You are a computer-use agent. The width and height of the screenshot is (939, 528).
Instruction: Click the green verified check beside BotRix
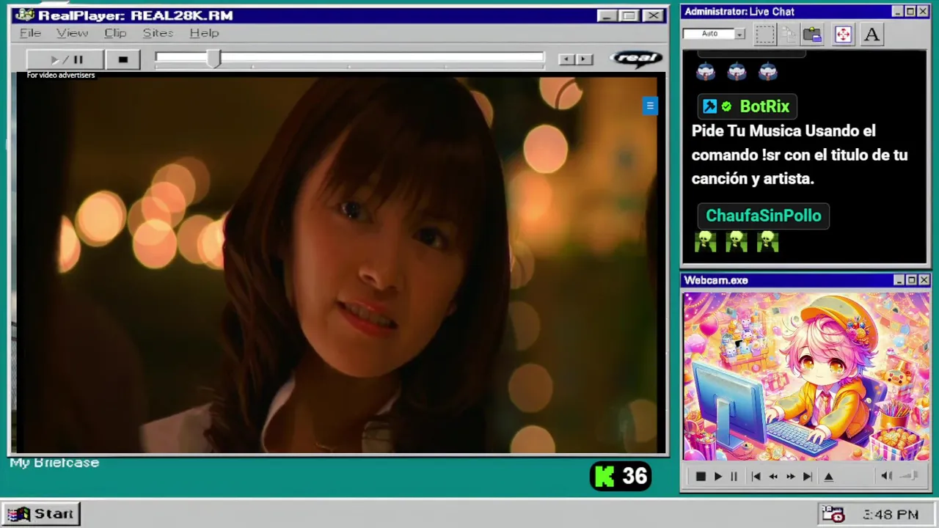(726, 107)
